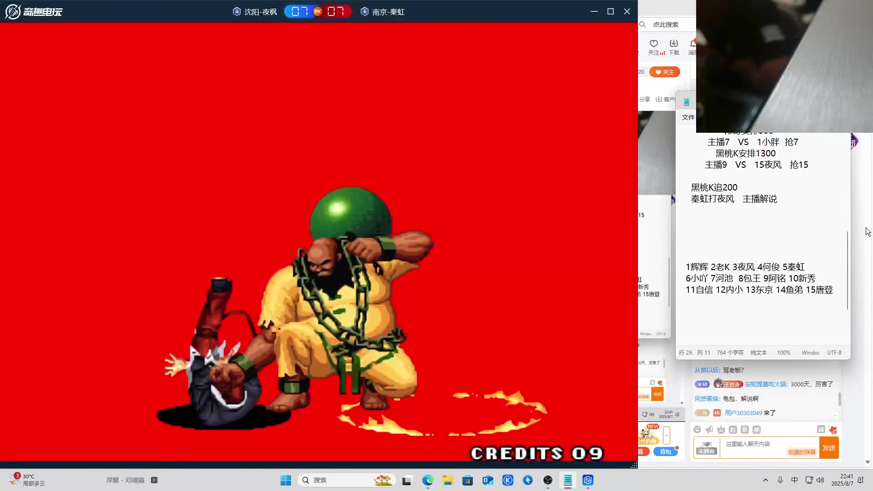
Task: Click the microphone icon in system tray
Action: coord(780,480)
